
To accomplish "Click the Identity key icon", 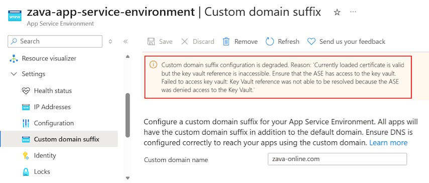I will (x=26, y=156).
